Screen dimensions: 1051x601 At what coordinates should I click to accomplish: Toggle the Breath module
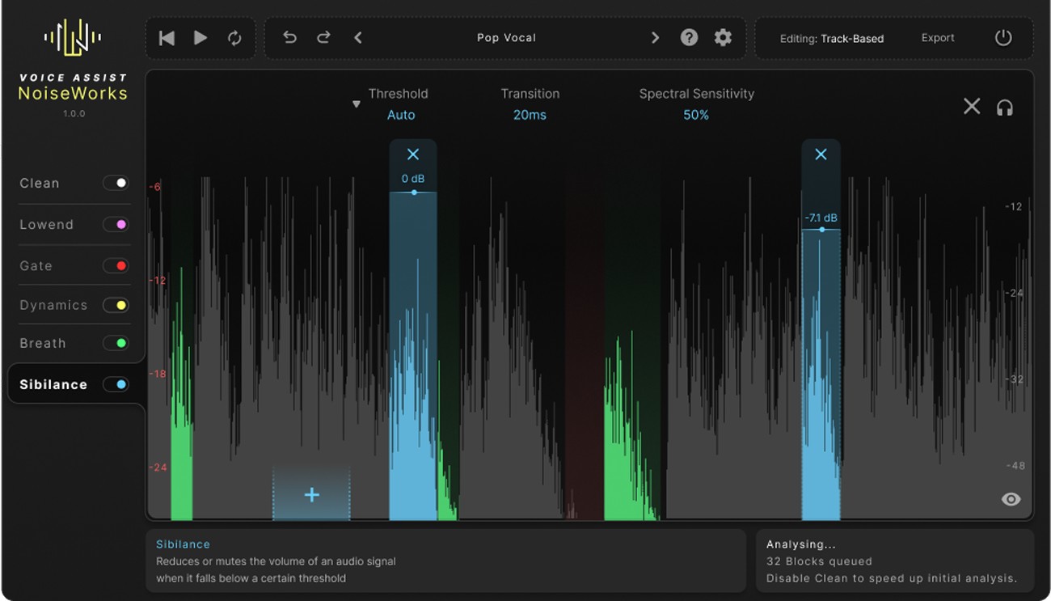pyautogui.click(x=116, y=343)
